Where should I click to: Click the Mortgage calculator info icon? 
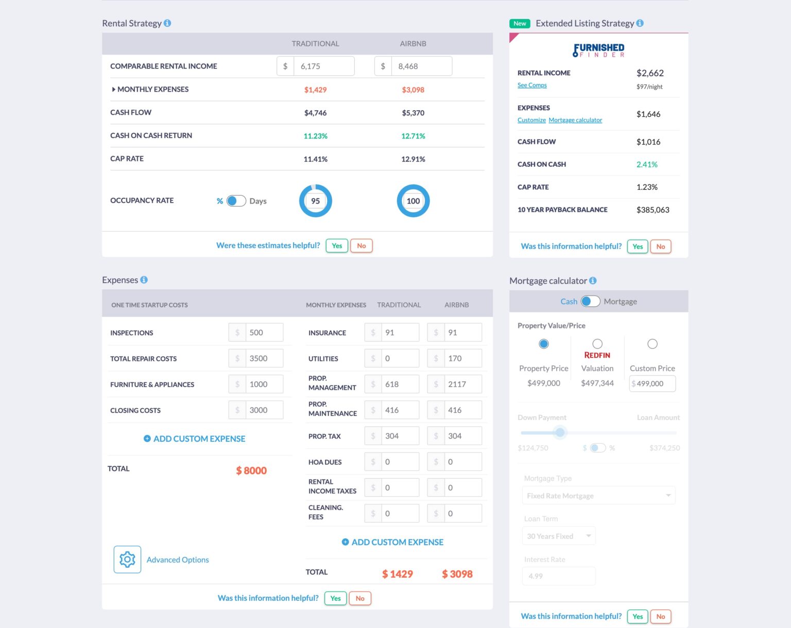(593, 281)
